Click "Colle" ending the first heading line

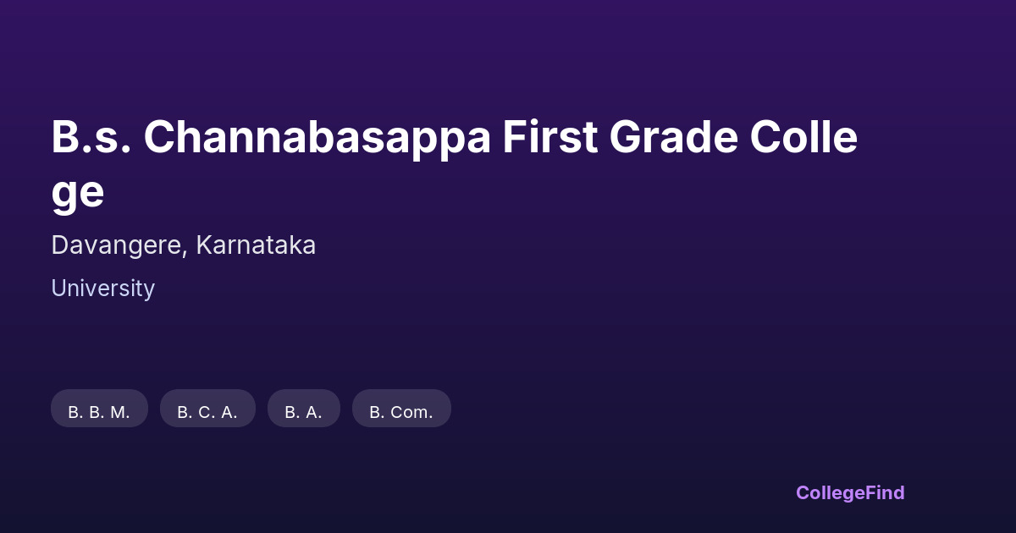[803, 138]
